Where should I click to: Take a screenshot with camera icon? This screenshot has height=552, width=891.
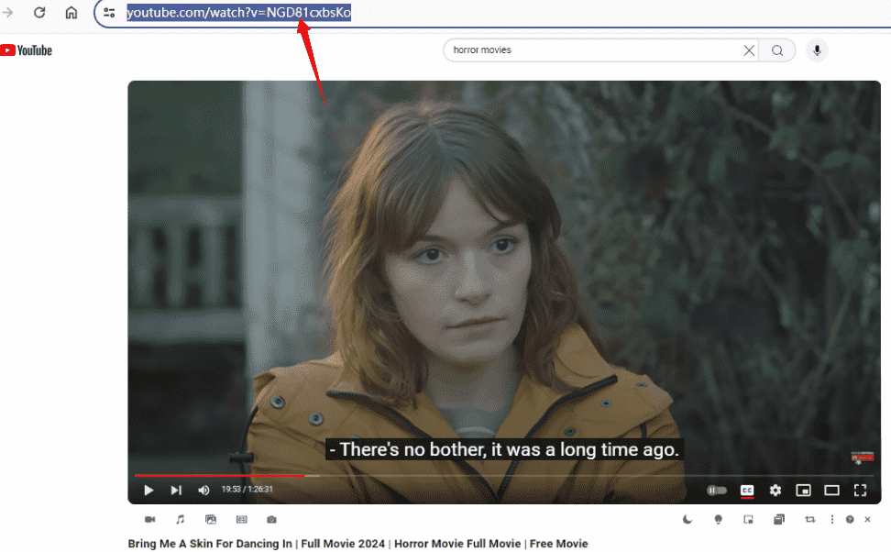271,520
